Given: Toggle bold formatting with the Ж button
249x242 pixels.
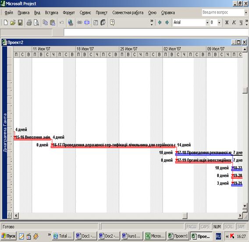Looking at the screenshot, I should (227, 22).
